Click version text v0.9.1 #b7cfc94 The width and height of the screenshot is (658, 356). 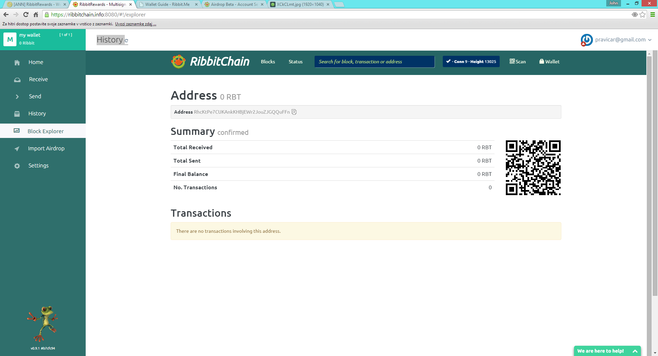click(x=43, y=348)
